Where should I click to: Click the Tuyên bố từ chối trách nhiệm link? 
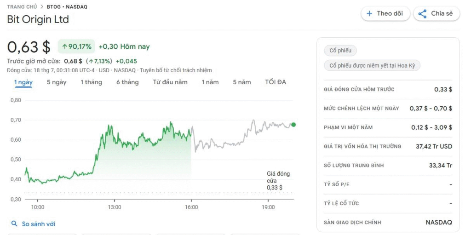176,70
